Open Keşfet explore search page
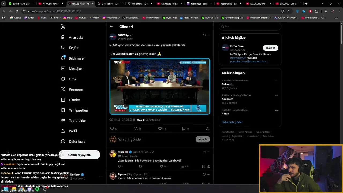343x193 pixels. [x=70, y=48]
